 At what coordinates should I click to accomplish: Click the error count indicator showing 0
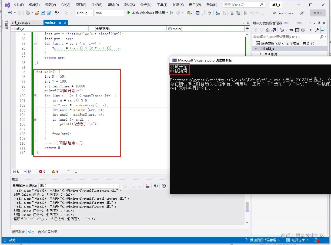[x=42, y=172]
